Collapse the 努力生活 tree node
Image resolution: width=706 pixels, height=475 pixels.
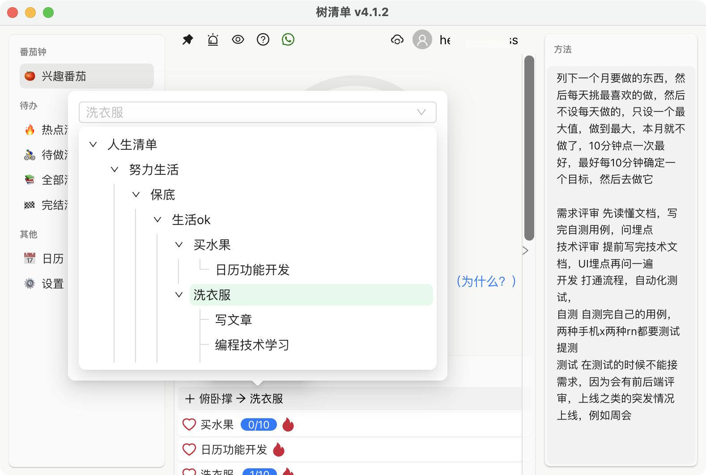115,170
